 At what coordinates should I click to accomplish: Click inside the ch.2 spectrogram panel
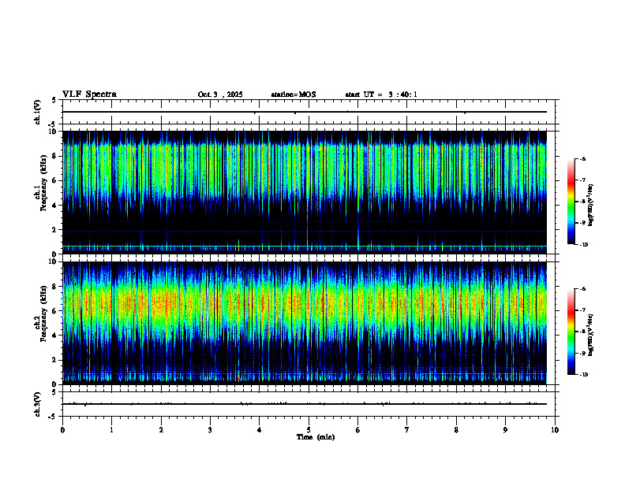pos(305,323)
